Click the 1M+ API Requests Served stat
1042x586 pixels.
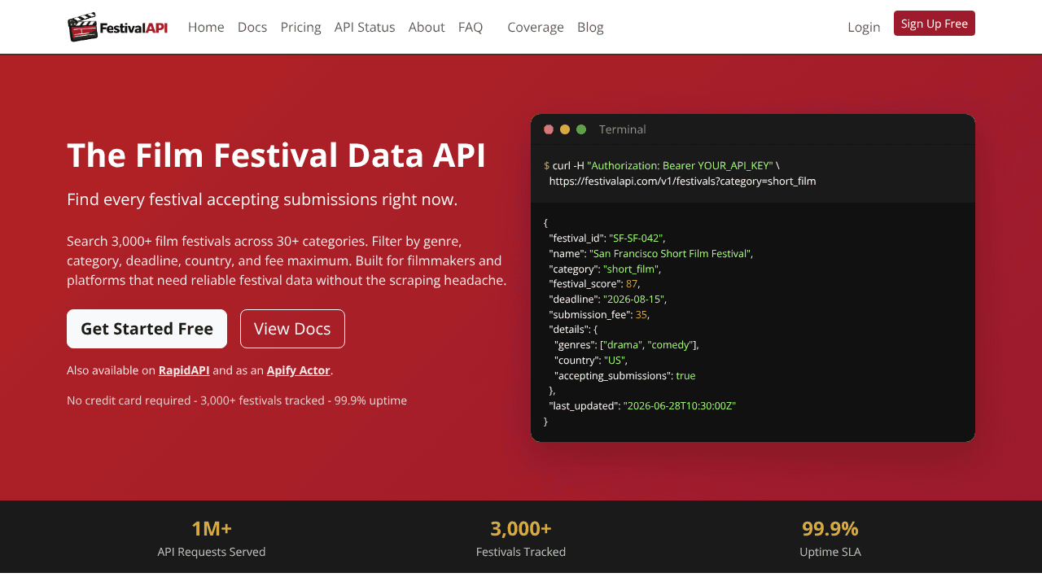212,538
